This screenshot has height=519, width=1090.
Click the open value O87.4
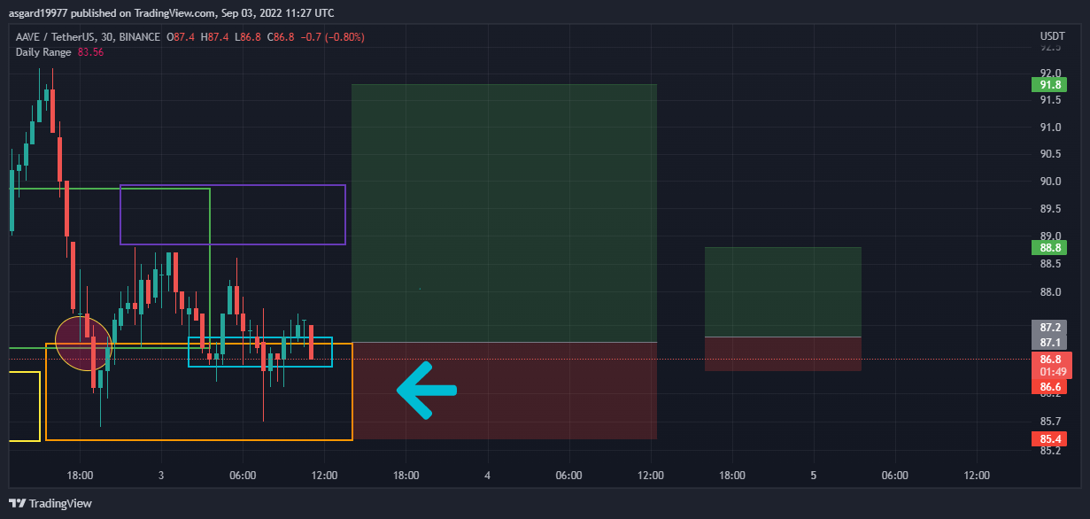click(x=182, y=37)
